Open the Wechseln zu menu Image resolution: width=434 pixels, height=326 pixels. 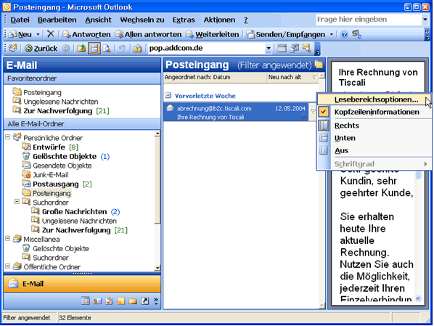142,20
